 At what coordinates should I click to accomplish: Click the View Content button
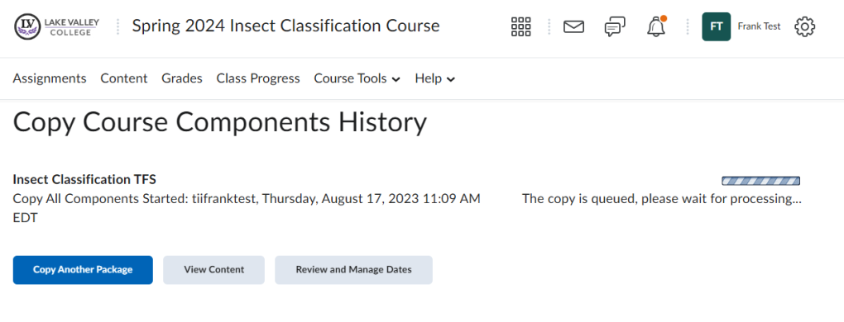(213, 269)
